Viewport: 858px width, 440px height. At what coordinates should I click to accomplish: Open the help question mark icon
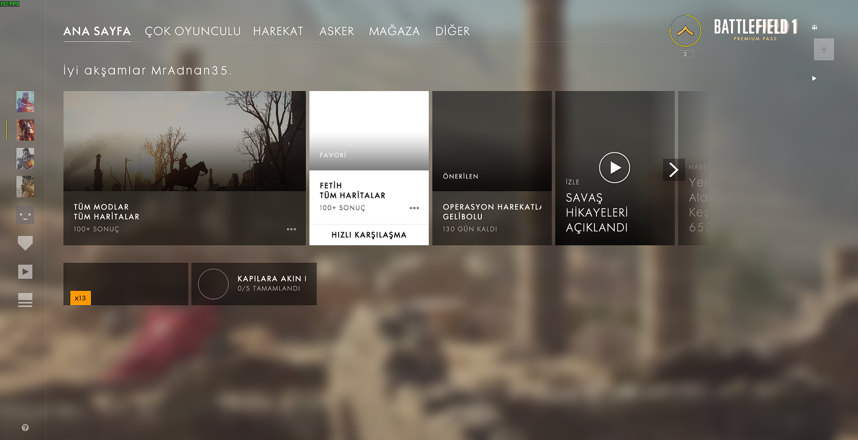tap(25, 427)
